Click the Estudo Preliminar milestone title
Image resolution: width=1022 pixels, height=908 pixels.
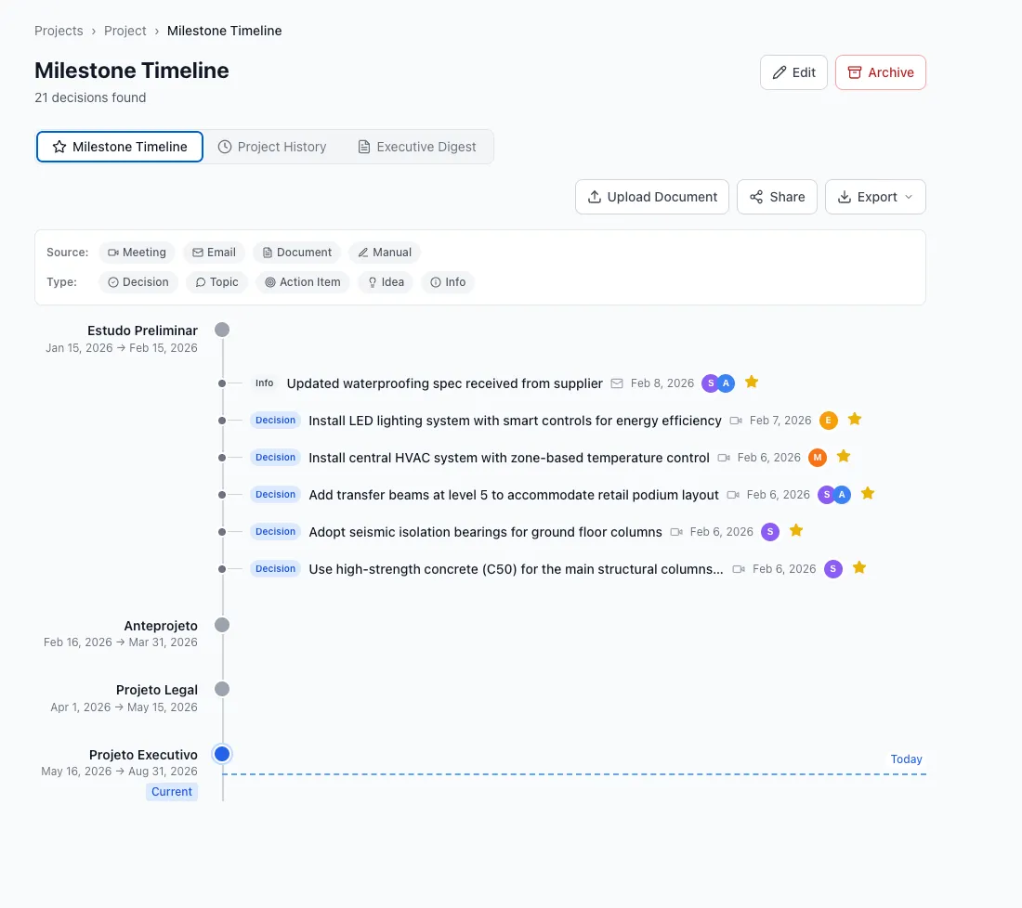click(143, 331)
